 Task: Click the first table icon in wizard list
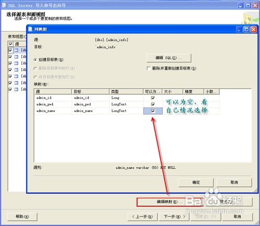click(x=16, y=50)
